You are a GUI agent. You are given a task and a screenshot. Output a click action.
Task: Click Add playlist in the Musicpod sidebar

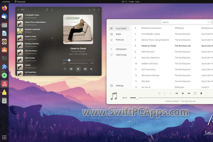119,49
